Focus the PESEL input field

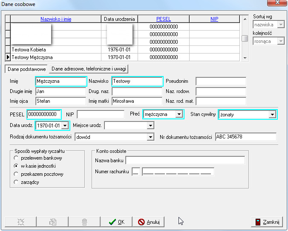pos(44,114)
